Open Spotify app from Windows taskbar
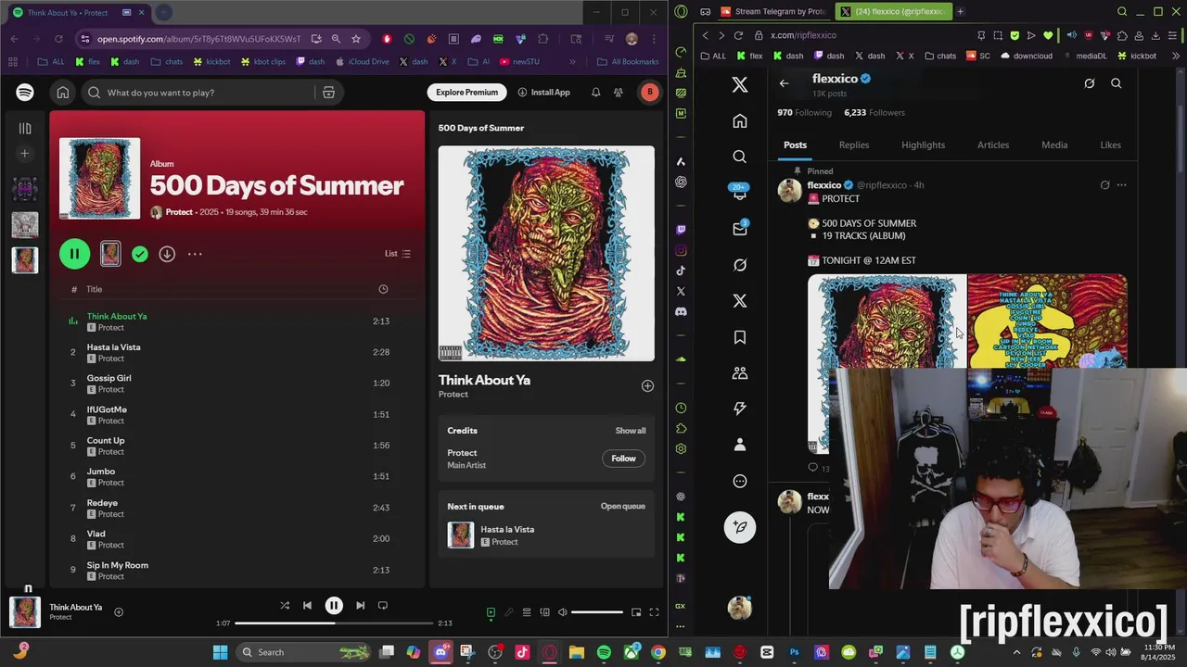Image resolution: width=1187 pixels, height=667 pixels. (604, 652)
